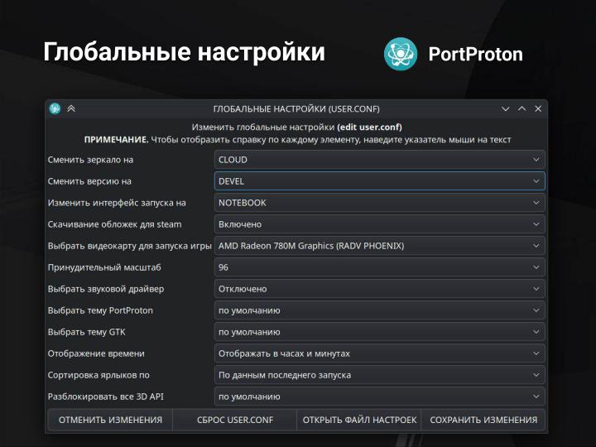Open the mirror dropdown showing CLOUD
The image size is (596, 447).
(379, 160)
